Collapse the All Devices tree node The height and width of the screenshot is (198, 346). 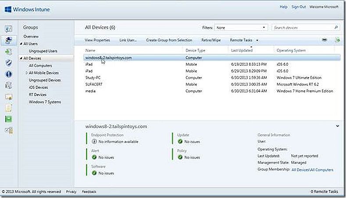(21, 58)
